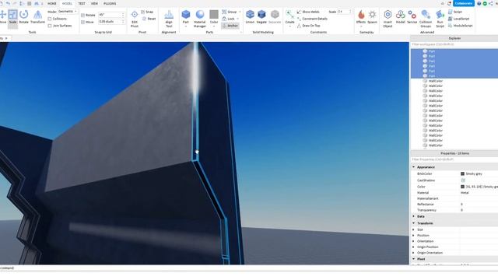
Task: Toggle Show Welds
Action: [x=308, y=12]
